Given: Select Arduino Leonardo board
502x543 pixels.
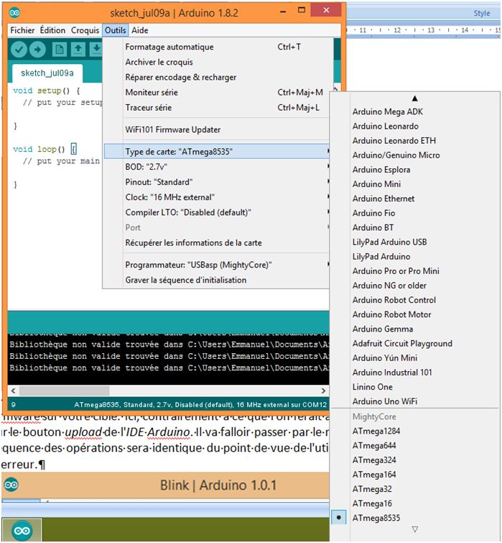Looking at the screenshot, I should [x=415, y=126].
